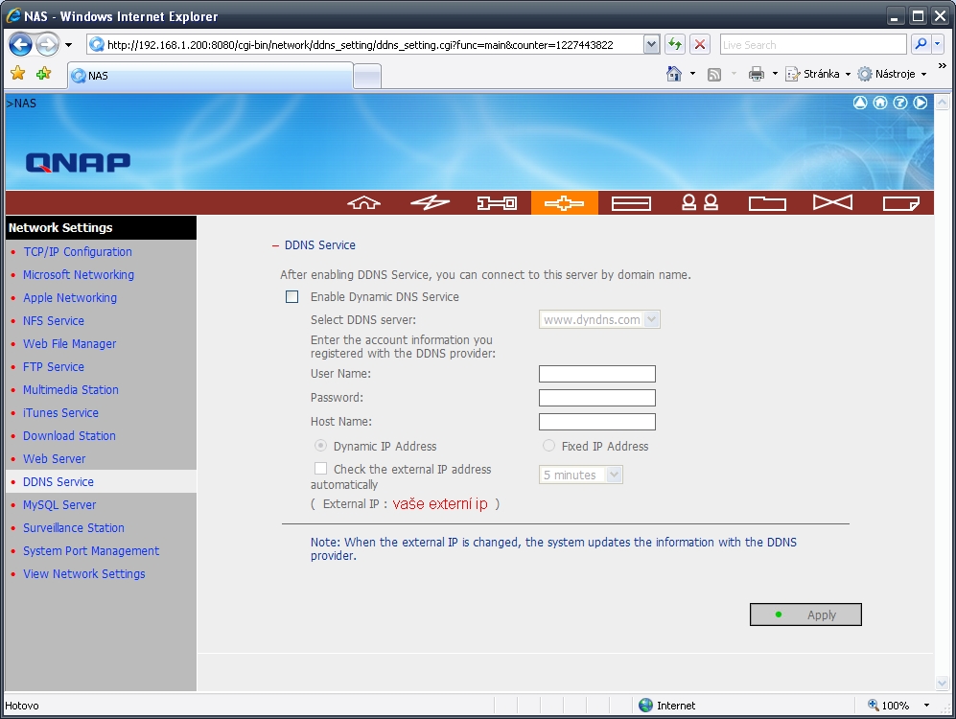Image resolution: width=956 pixels, height=719 pixels.
Task: Open DDNS Service sidebar link
Action: (x=58, y=481)
